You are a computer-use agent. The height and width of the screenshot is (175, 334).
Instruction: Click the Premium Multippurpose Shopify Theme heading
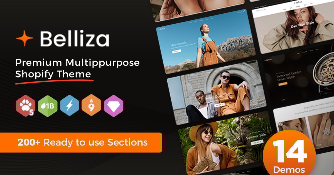(77, 68)
